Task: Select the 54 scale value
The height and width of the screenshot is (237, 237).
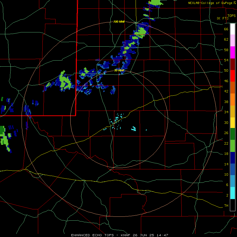Action: (226, 60)
